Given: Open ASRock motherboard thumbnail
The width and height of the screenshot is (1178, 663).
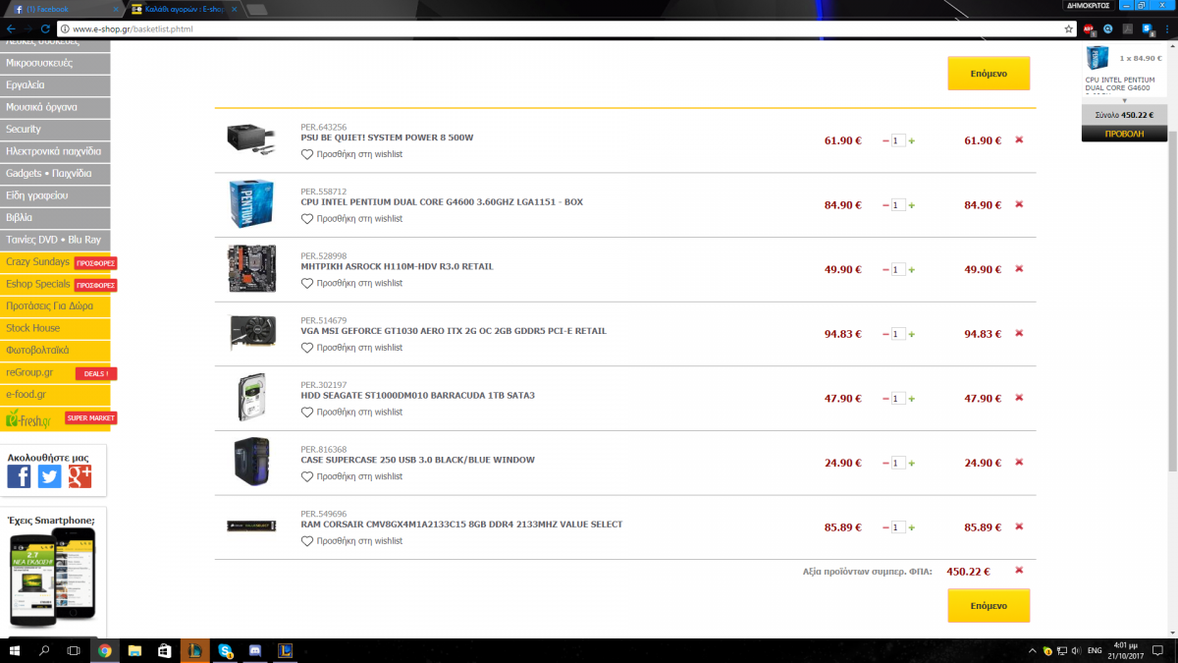Looking at the screenshot, I should (x=251, y=269).
